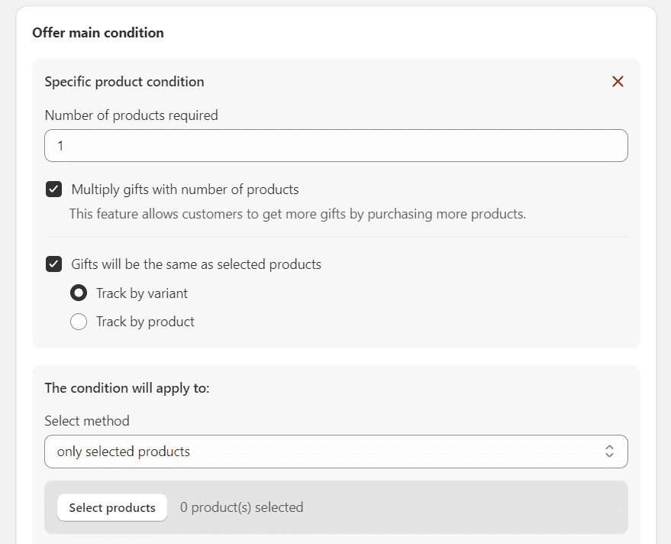Click the 'Select method' label

[x=87, y=420]
